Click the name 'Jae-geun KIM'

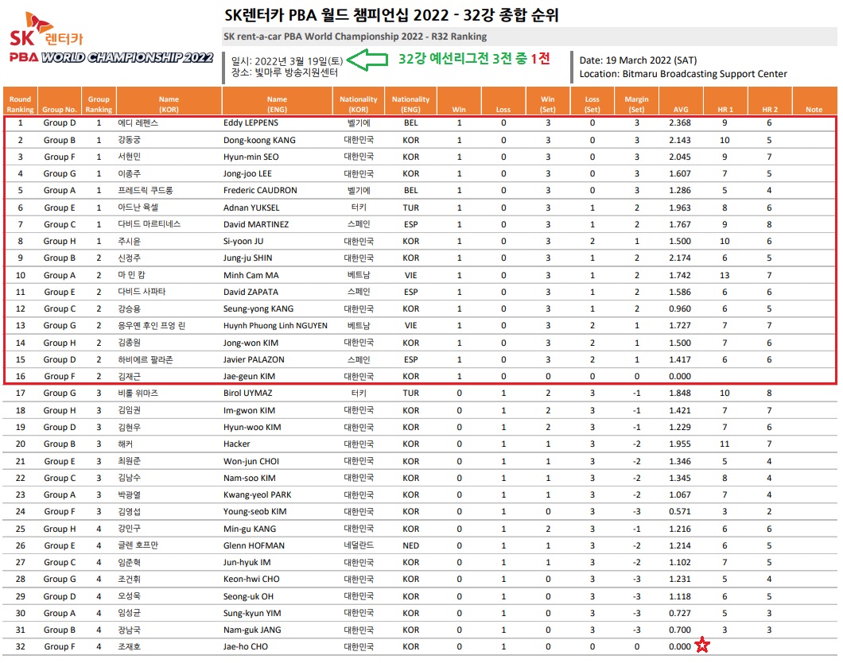pos(249,376)
